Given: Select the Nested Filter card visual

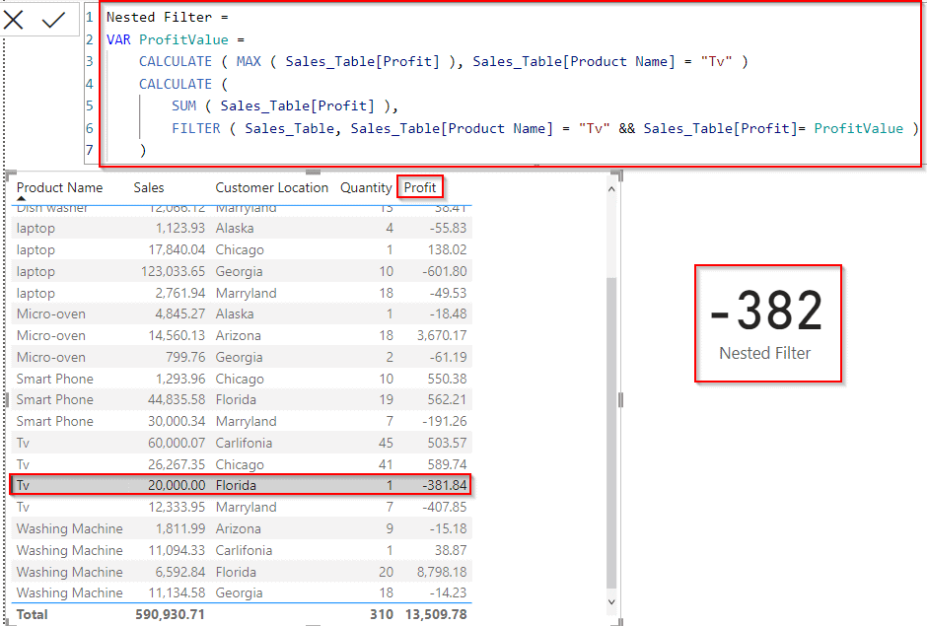Looking at the screenshot, I should [x=767, y=323].
